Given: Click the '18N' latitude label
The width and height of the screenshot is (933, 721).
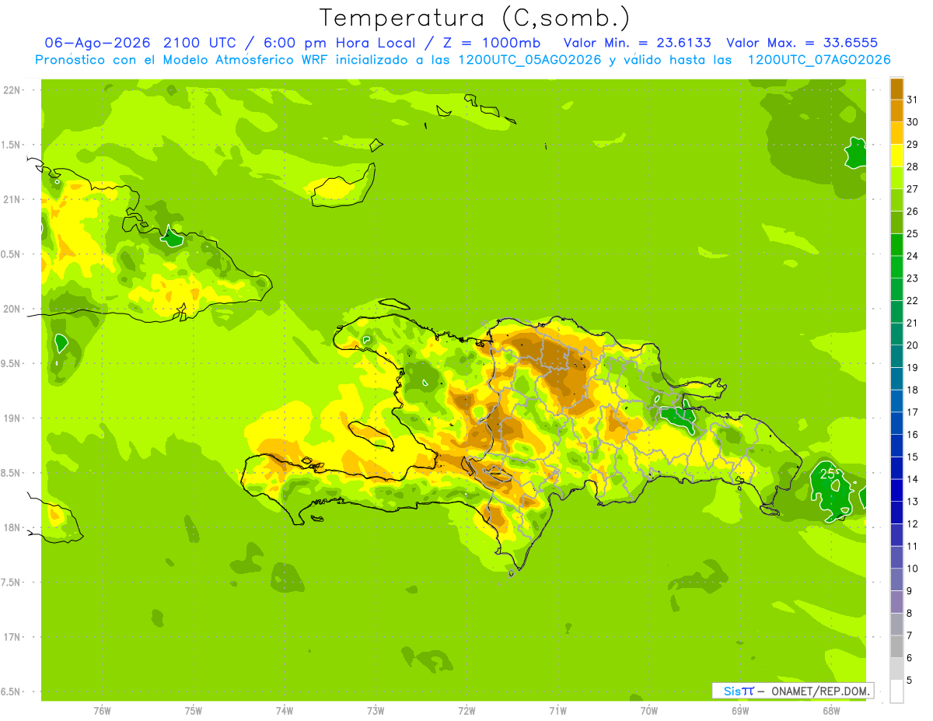Looking at the screenshot, I should pos(12,527).
